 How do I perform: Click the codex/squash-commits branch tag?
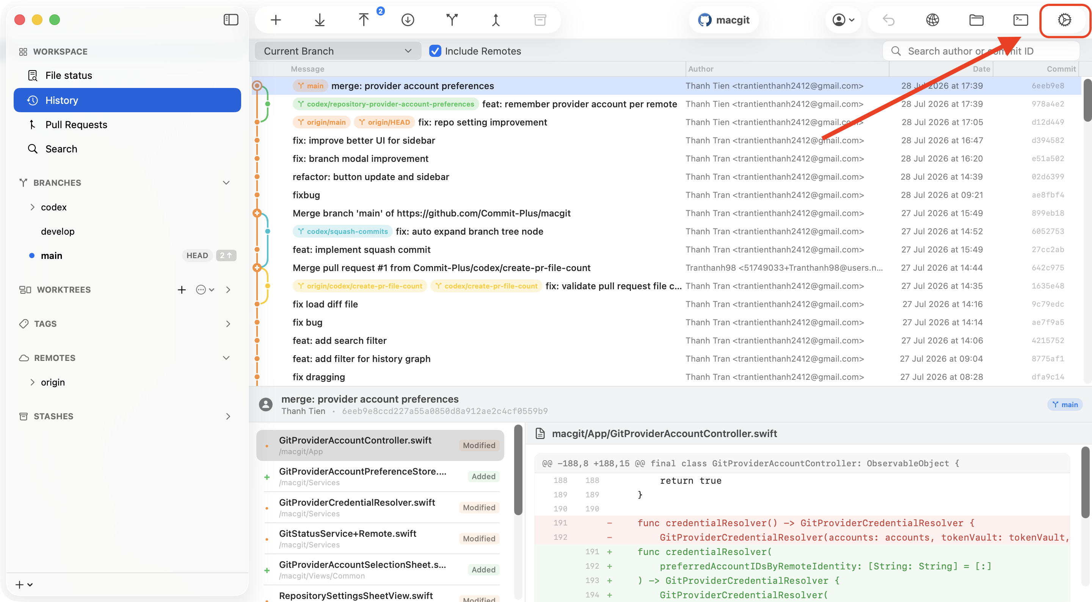(x=342, y=232)
